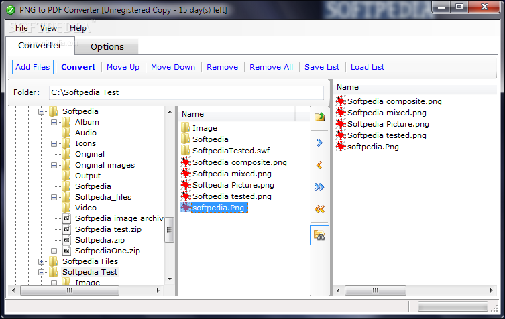Expand the Original images folder node
Viewport: 505px width, 319px height.
[x=54, y=165]
